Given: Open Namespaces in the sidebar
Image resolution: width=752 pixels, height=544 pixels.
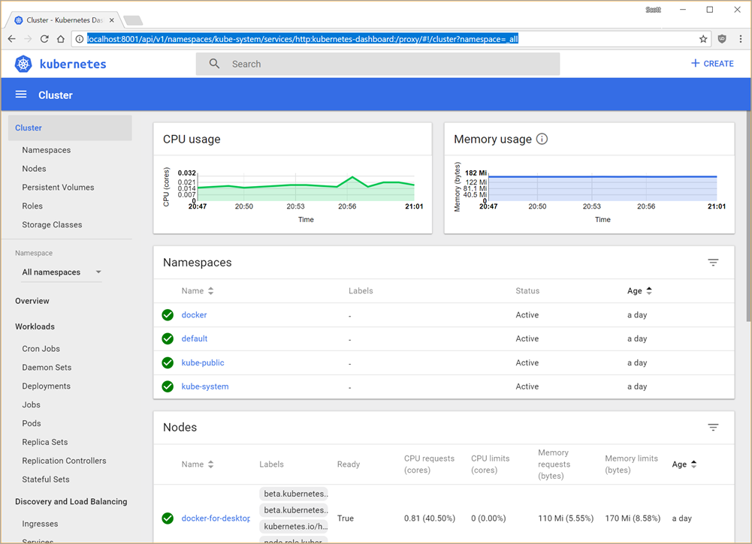Looking at the screenshot, I should coord(46,150).
